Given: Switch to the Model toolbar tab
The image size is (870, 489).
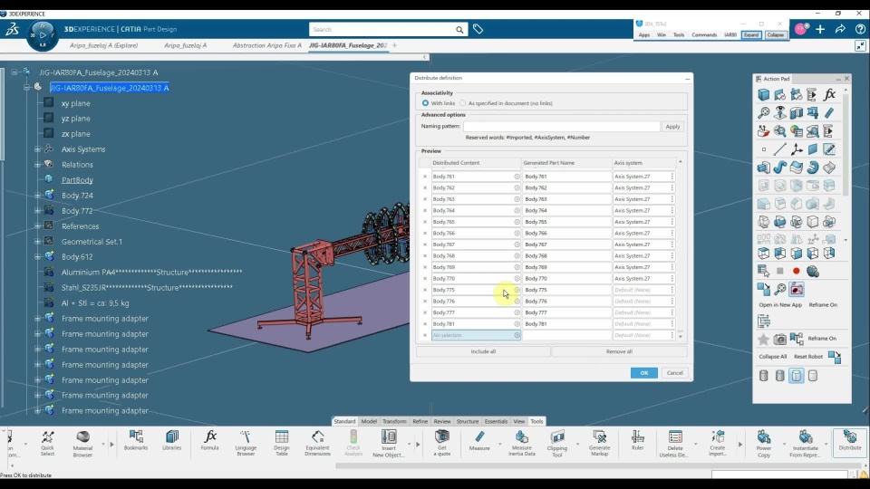Looking at the screenshot, I should (x=369, y=421).
